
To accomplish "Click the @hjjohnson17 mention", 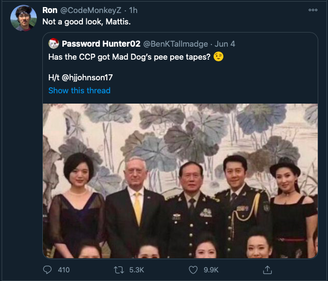I will point(88,78).
